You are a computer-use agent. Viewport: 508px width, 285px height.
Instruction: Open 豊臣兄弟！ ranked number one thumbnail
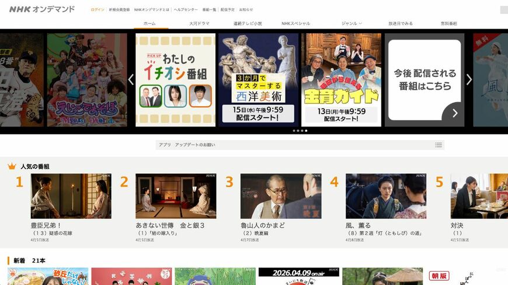pos(71,196)
